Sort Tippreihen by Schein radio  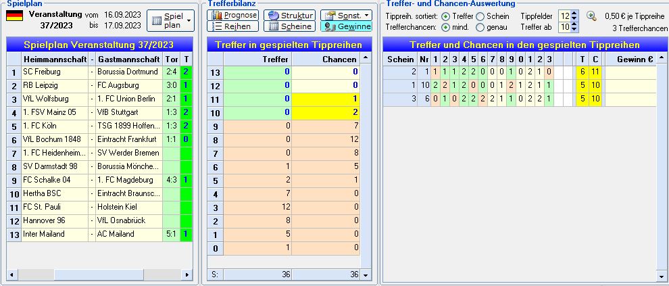click(x=480, y=17)
